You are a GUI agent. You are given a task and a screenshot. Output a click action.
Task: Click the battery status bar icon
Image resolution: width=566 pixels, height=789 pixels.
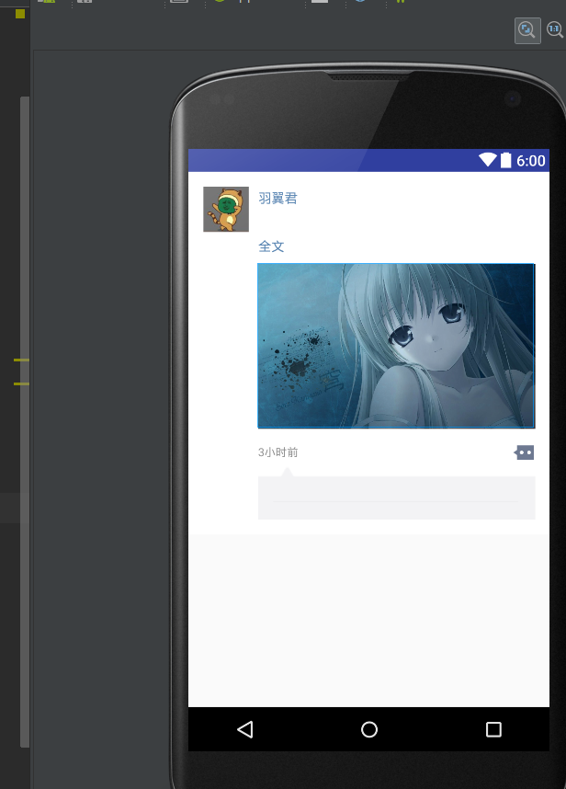click(x=505, y=160)
